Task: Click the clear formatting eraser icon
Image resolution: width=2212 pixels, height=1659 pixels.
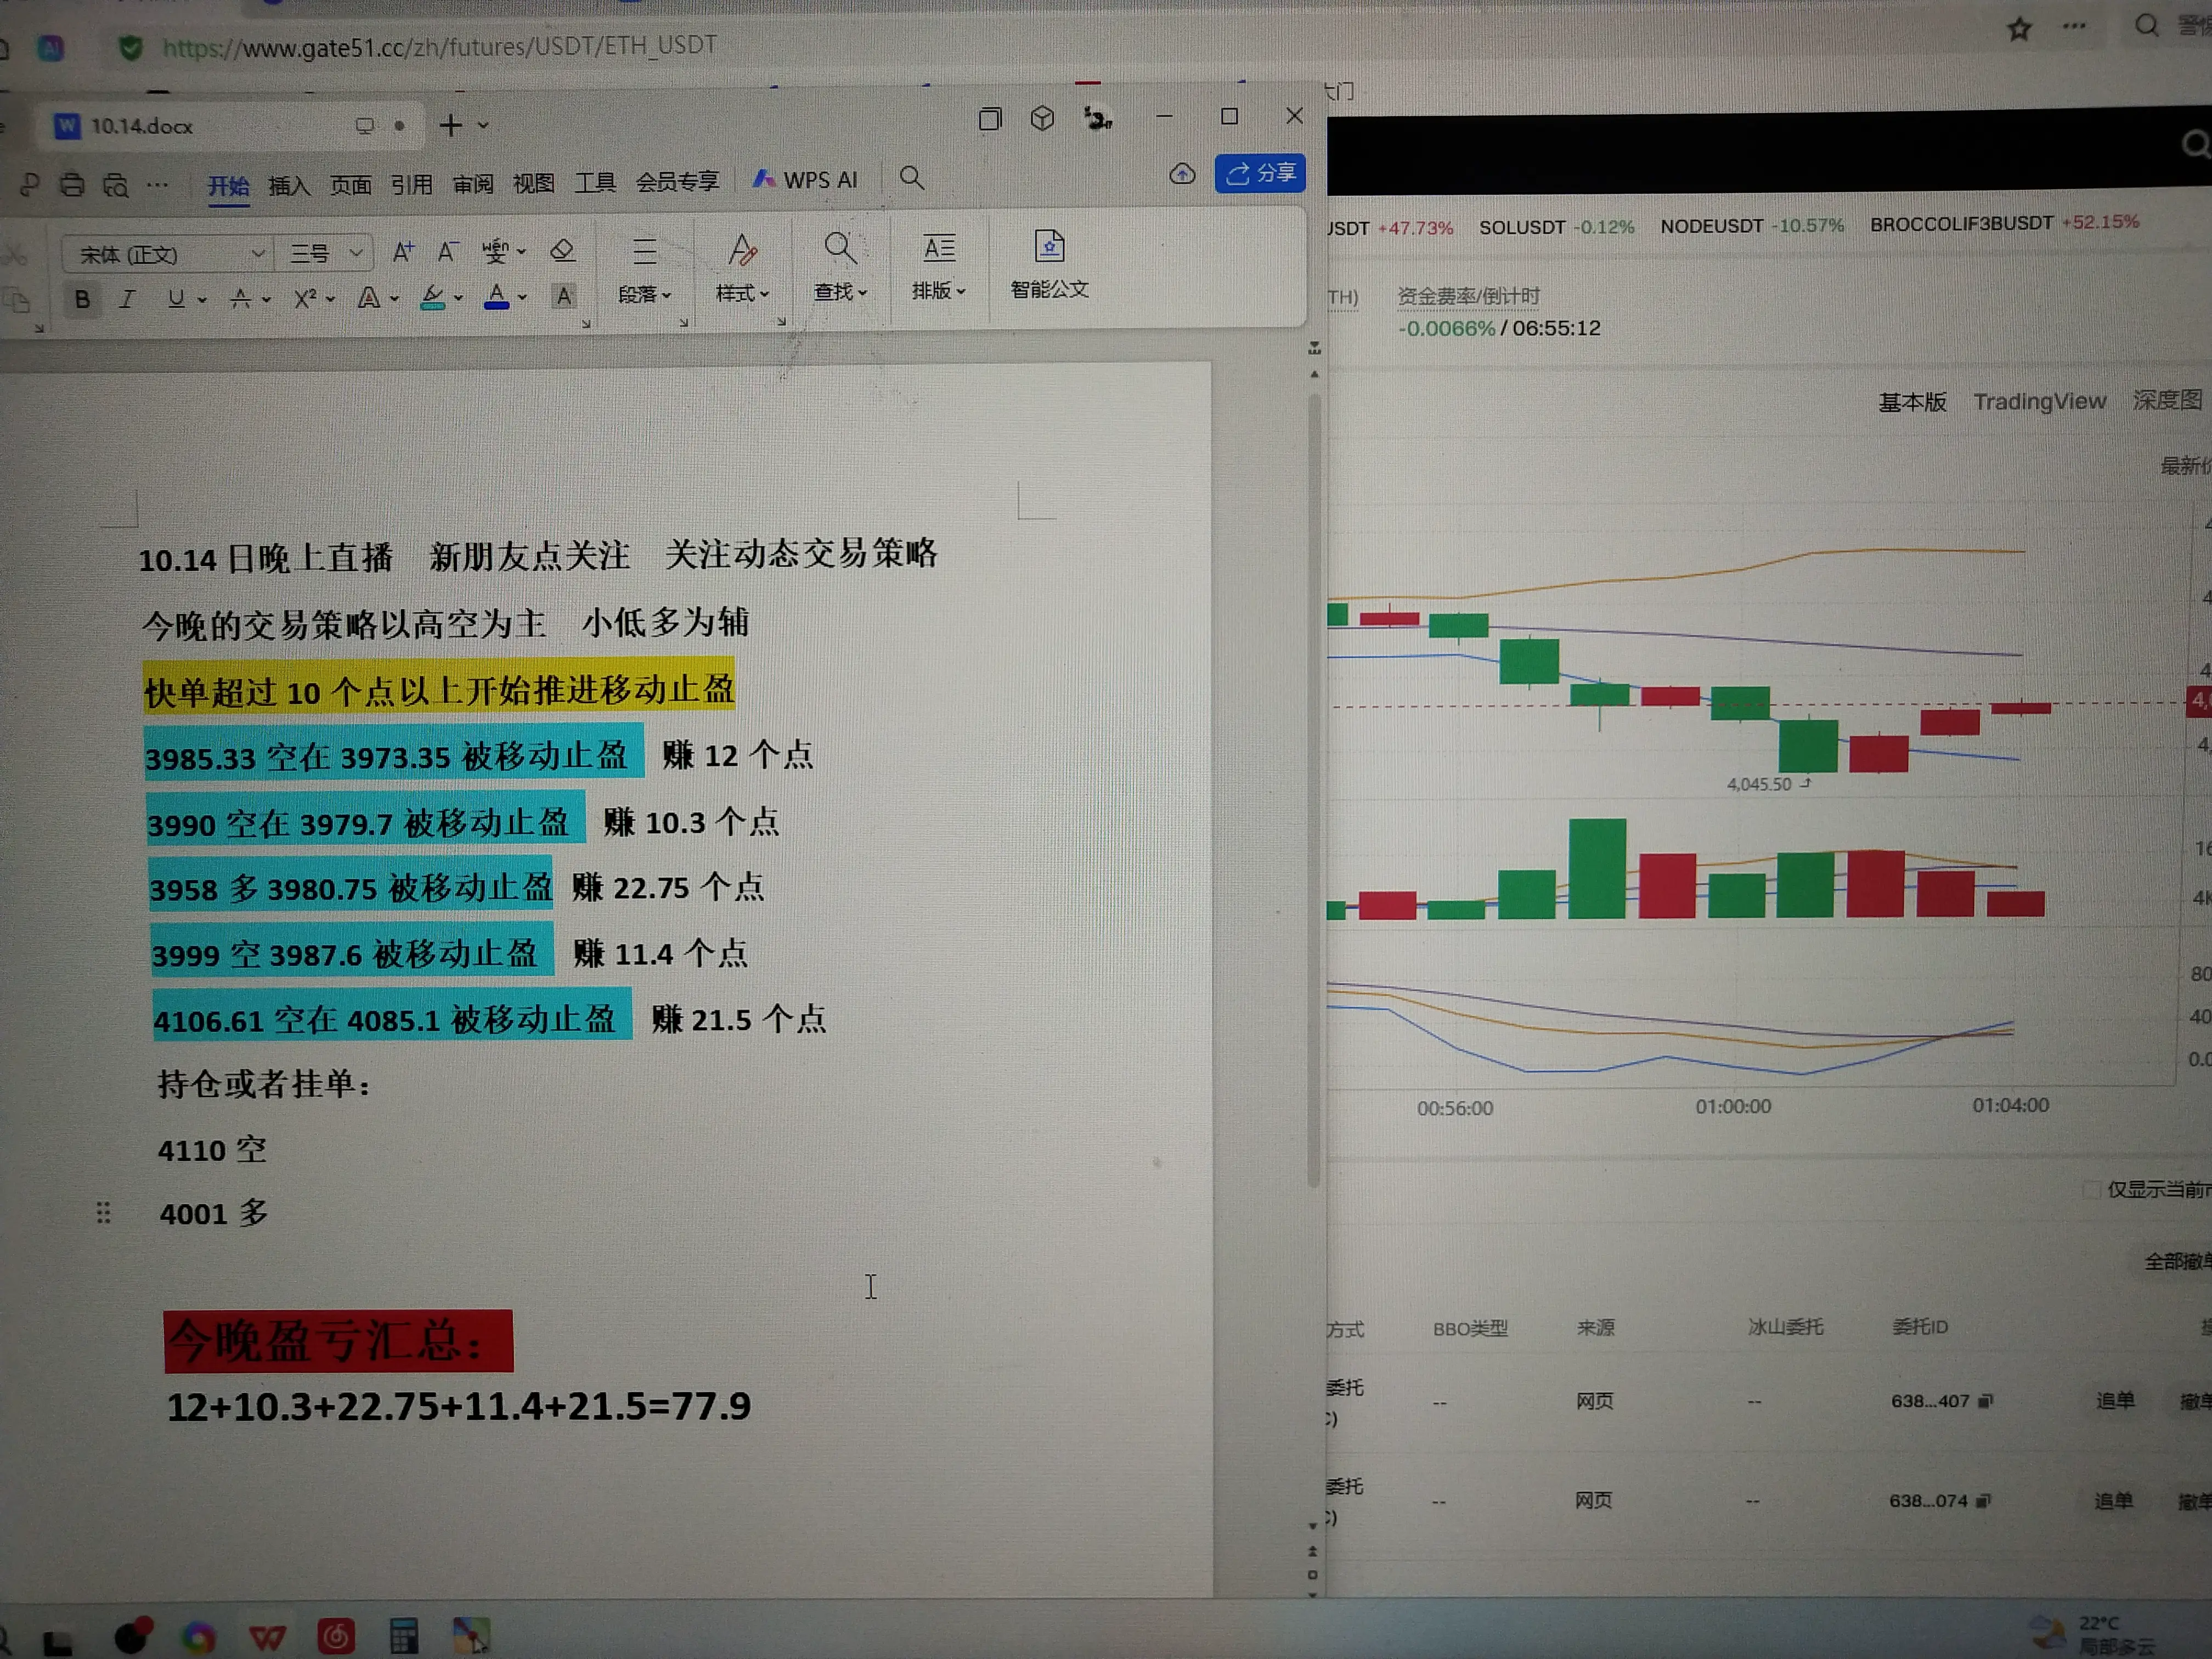Action: tap(562, 251)
